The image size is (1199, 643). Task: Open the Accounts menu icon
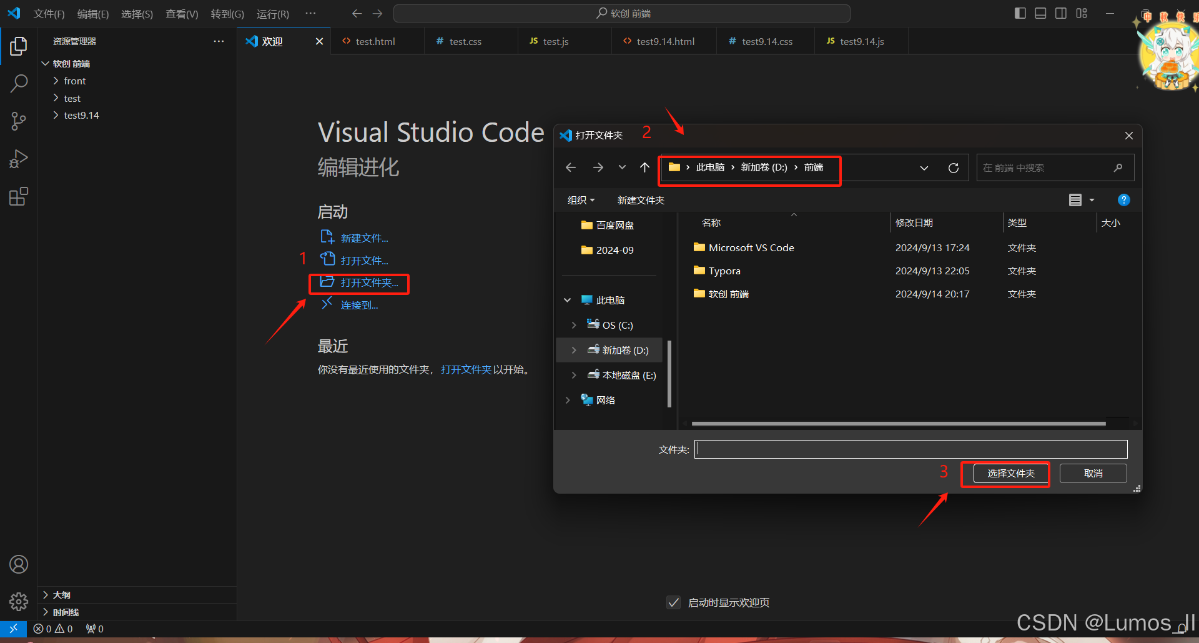pyautogui.click(x=19, y=564)
